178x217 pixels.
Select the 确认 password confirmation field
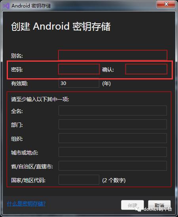[x=146, y=69]
